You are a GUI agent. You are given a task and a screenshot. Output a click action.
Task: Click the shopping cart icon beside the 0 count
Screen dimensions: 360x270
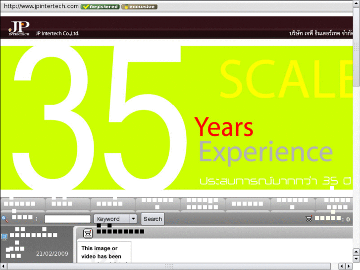(x=309, y=218)
